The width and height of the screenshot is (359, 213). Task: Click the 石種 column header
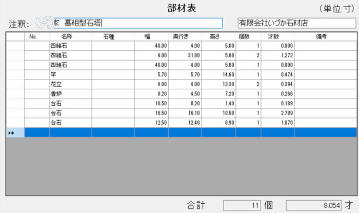click(x=113, y=36)
